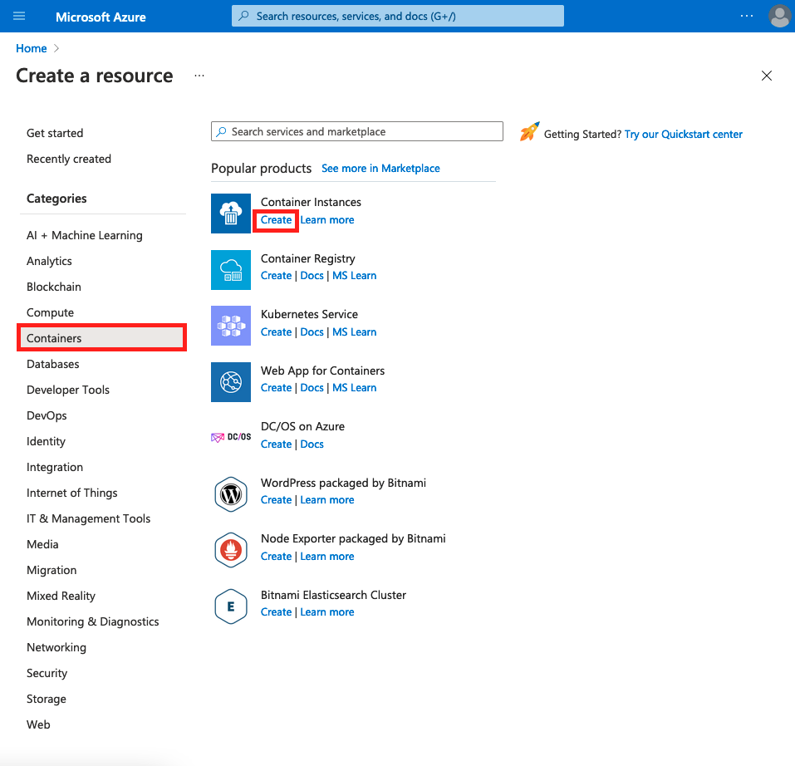795x766 pixels.
Task: Click the Container Instances product icon
Action: coord(231,214)
